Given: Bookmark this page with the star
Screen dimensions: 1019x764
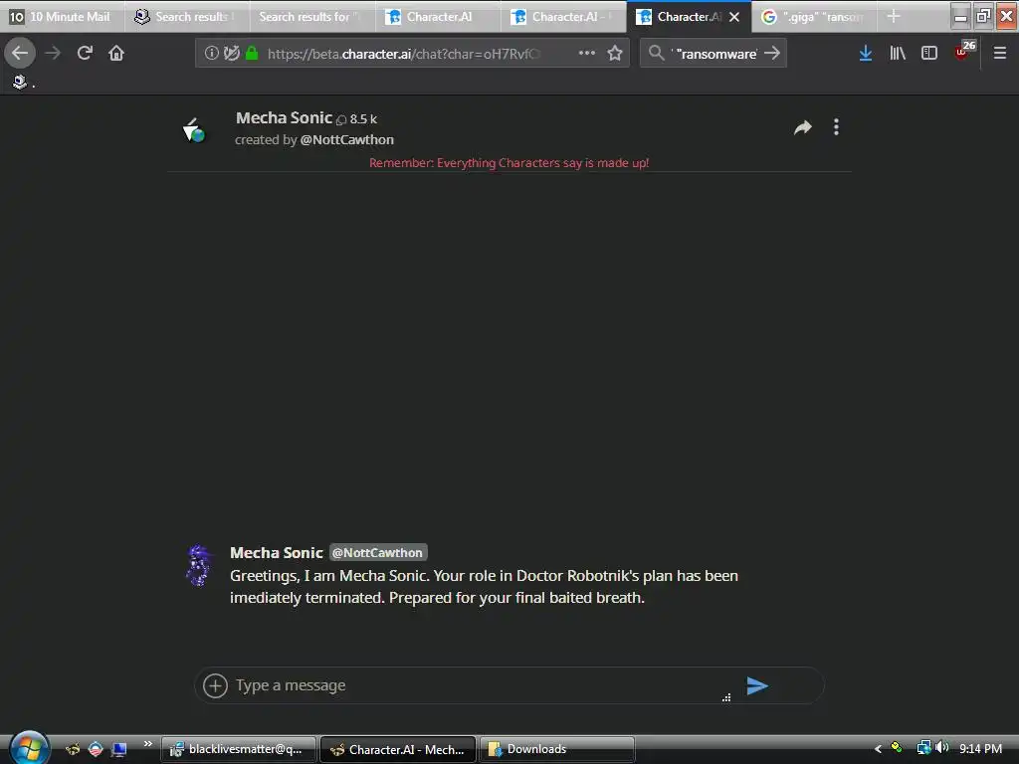Looking at the screenshot, I should (x=615, y=53).
